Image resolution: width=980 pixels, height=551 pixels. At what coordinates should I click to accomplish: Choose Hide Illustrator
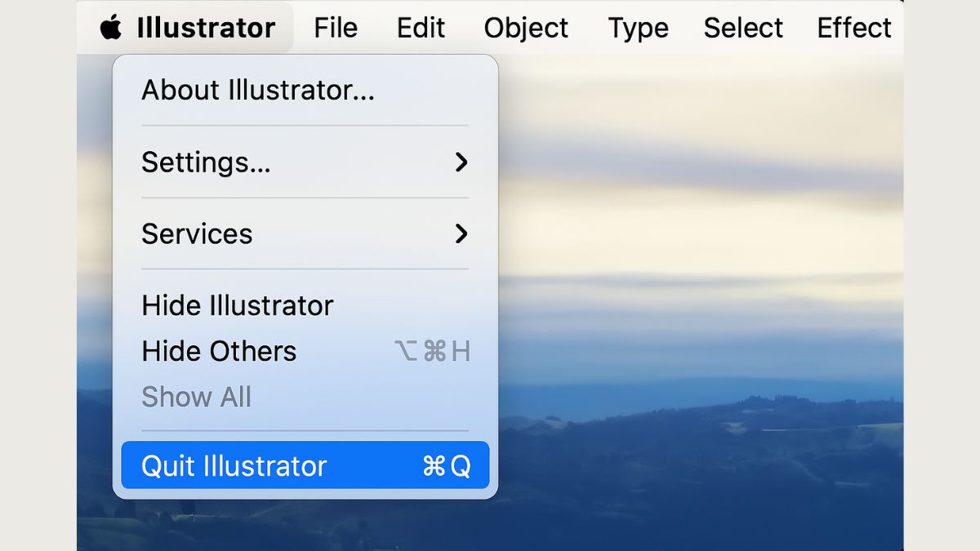(x=305, y=305)
